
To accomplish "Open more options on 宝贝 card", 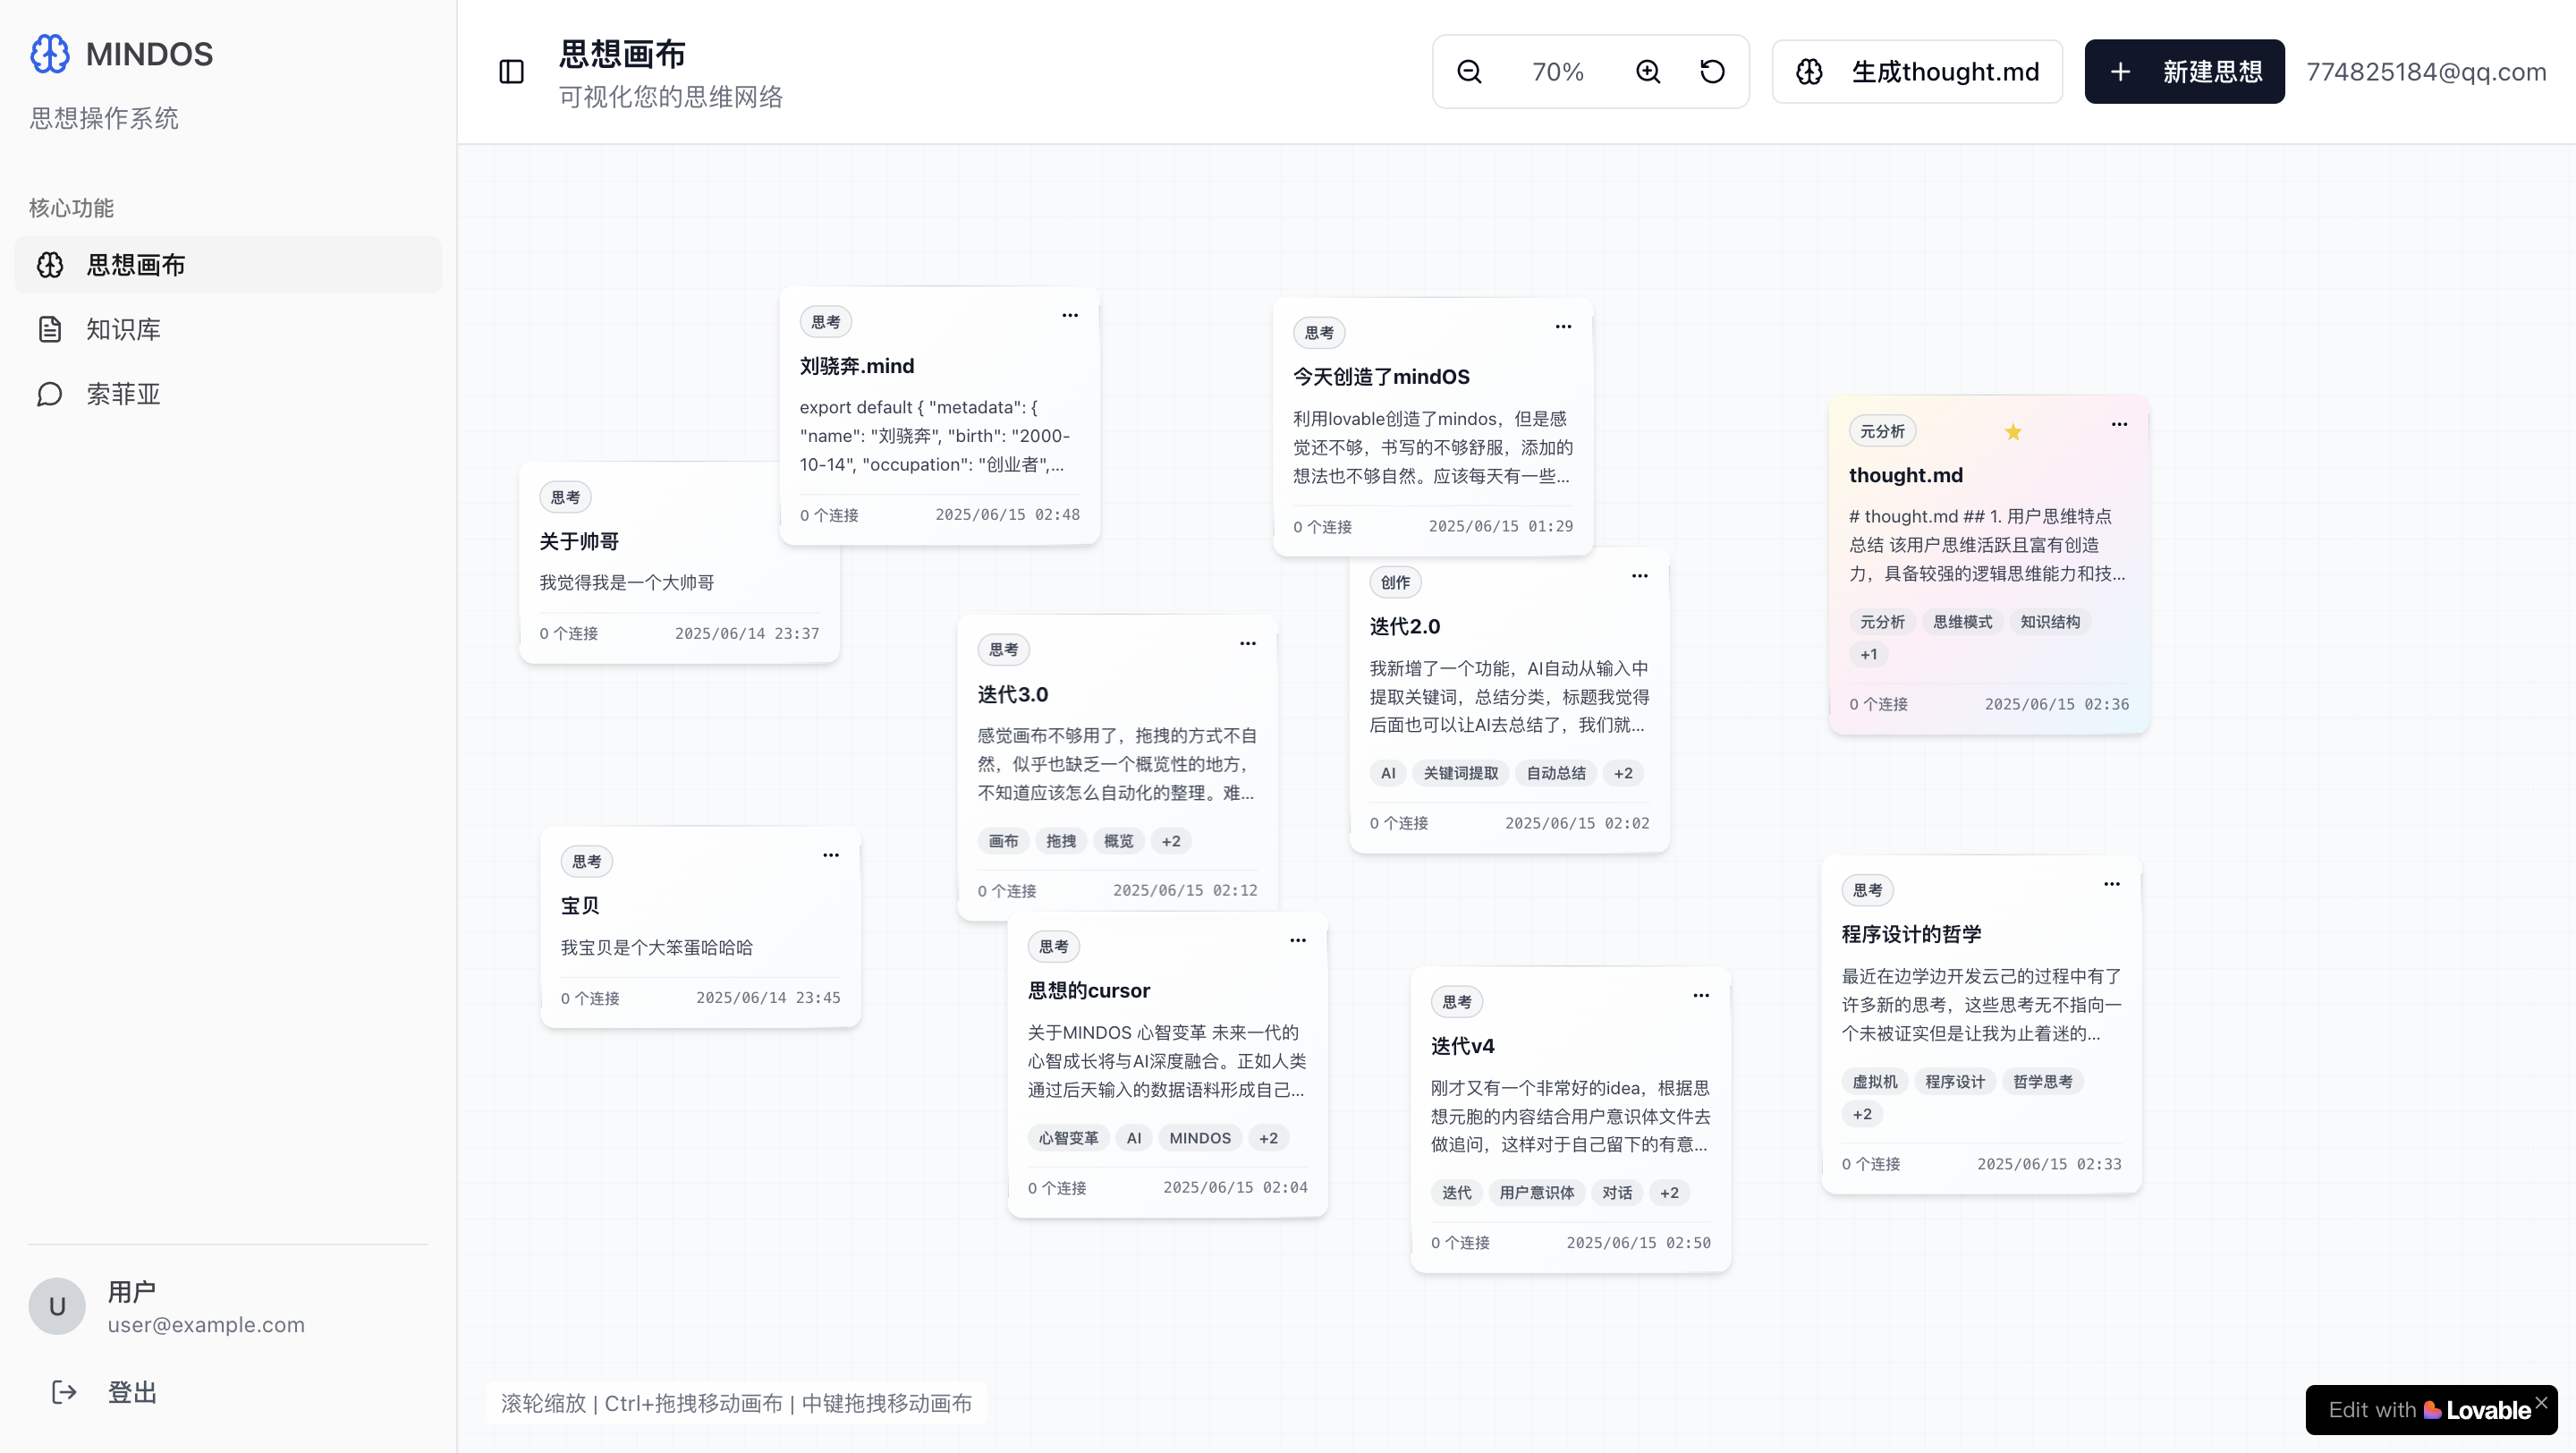I will tap(831, 855).
